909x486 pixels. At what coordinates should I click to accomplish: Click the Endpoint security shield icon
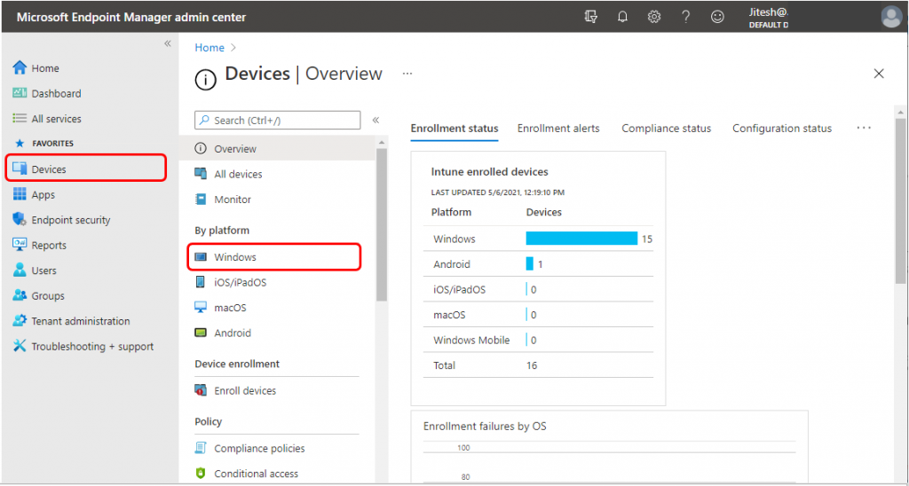pos(20,220)
